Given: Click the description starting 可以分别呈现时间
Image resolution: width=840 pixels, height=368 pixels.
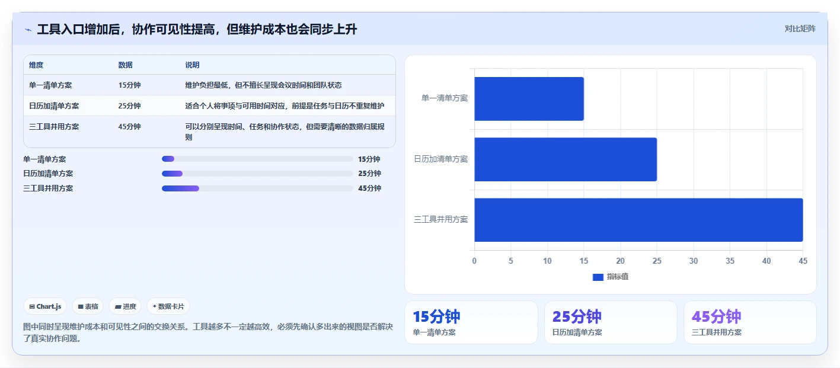Looking at the screenshot, I should [x=285, y=132].
